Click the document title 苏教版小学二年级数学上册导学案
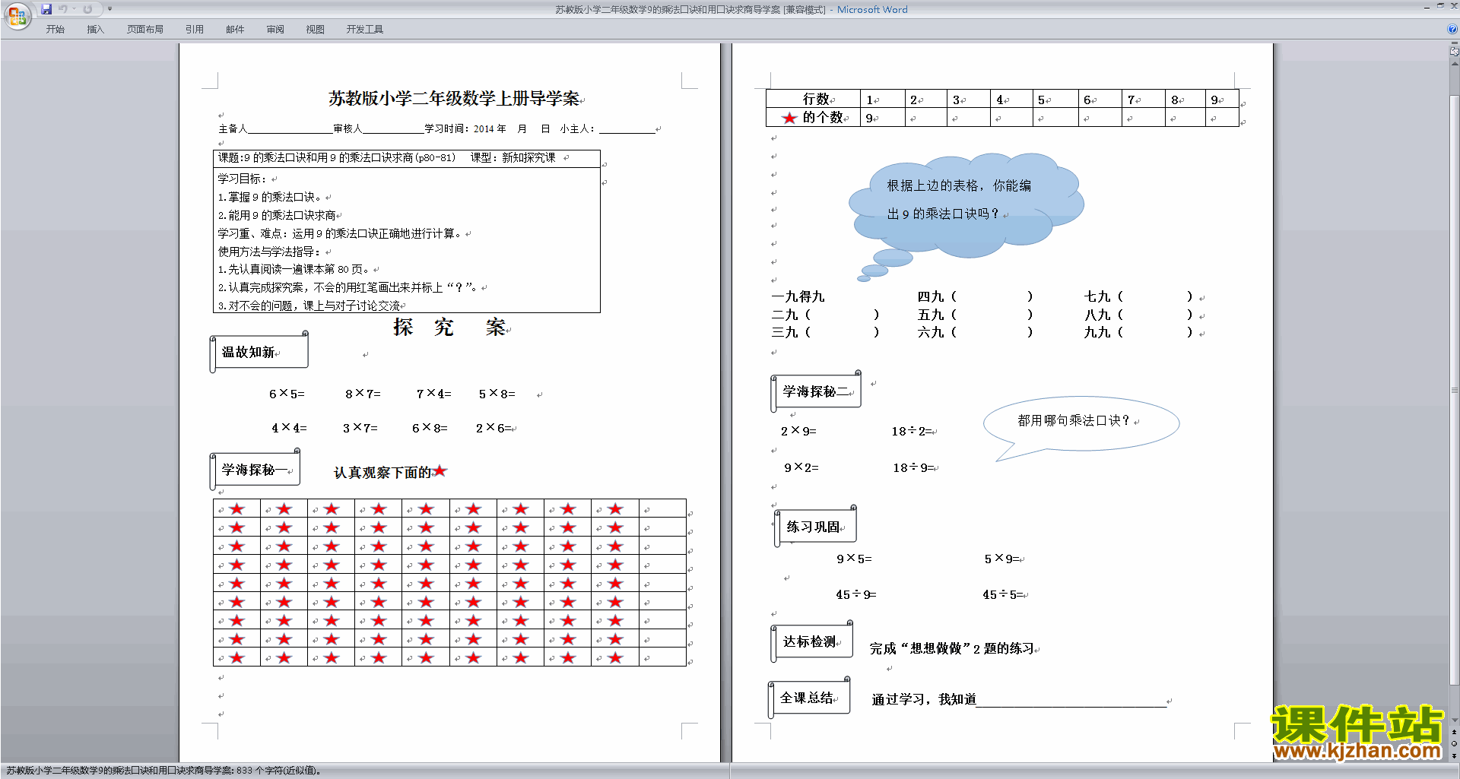Image resolution: width=1460 pixels, height=779 pixels. (x=454, y=98)
